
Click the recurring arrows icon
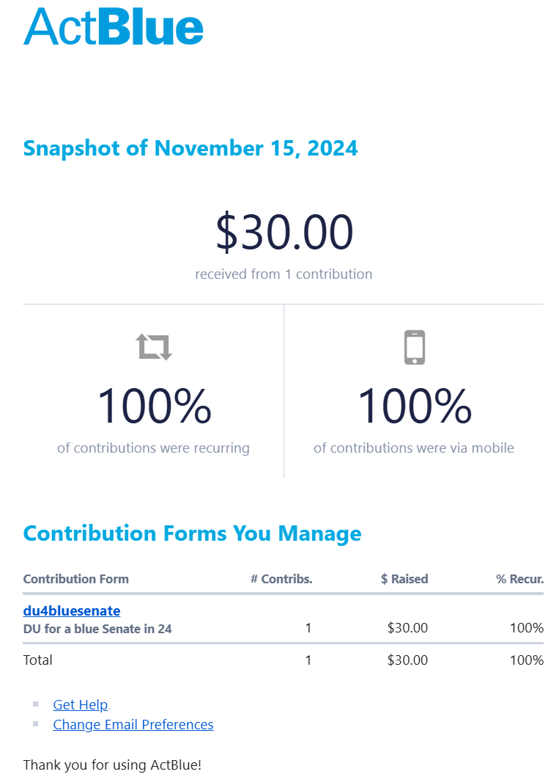154,346
